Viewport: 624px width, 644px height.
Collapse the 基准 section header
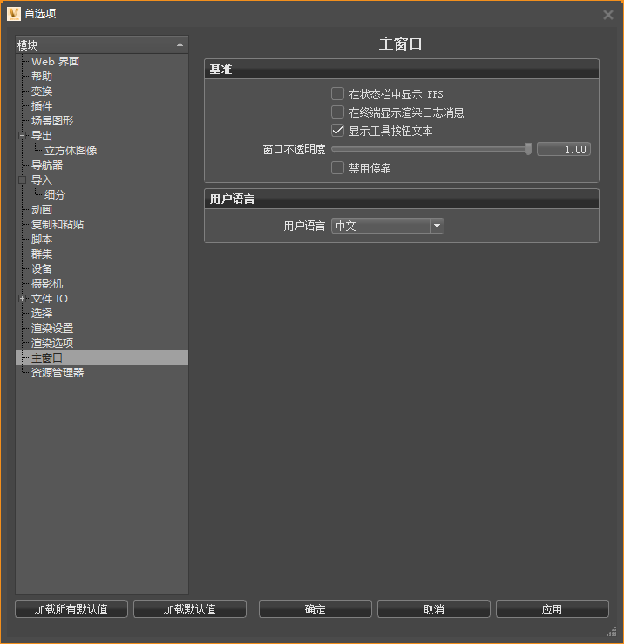[x=402, y=69]
